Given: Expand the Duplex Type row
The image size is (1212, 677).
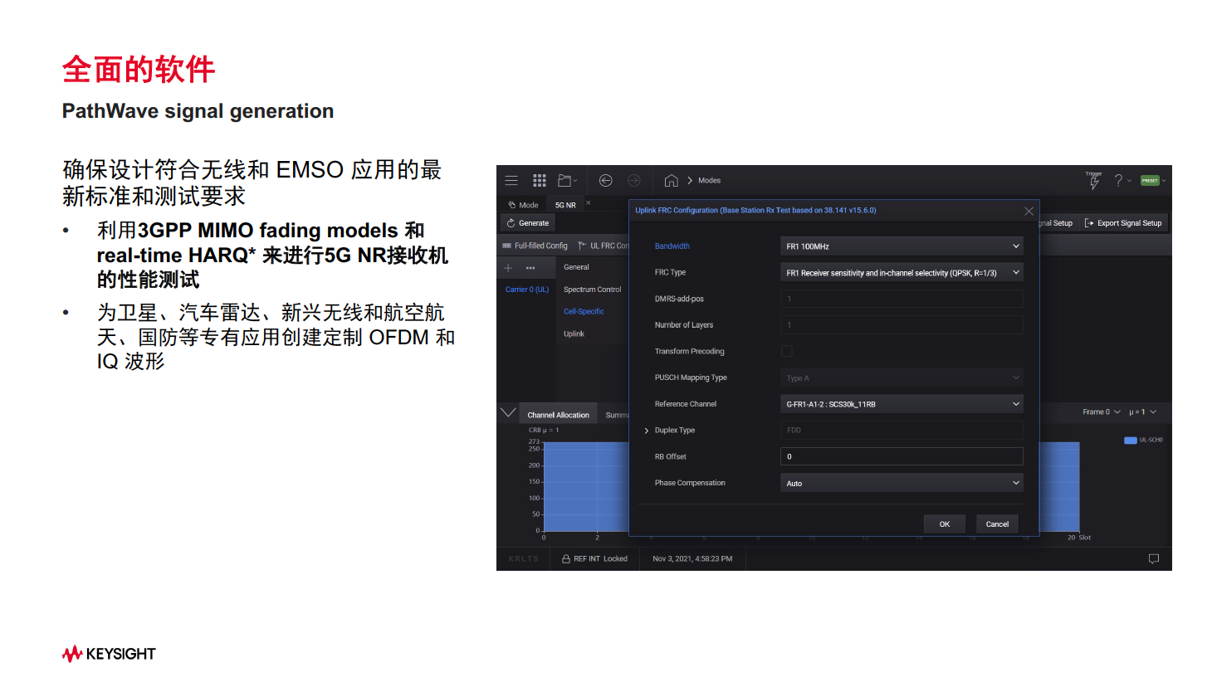Looking at the screenshot, I should [x=647, y=431].
